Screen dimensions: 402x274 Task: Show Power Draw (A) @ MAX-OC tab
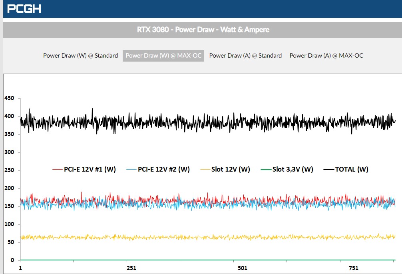point(326,56)
